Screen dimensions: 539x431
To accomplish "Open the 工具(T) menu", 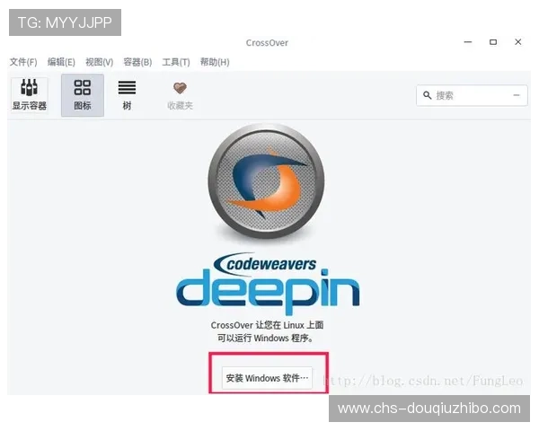I will click(x=176, y=62).
